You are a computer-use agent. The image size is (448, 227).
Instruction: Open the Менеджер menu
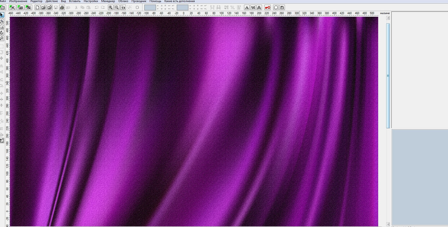[x=108, y=1]
